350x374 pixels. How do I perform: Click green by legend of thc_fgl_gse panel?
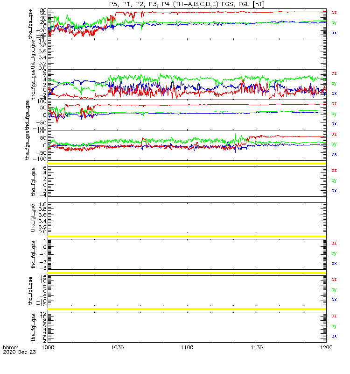334,253
